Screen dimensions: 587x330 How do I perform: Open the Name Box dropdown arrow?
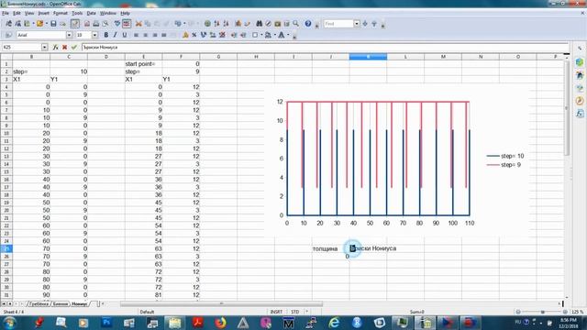point(45,47)
